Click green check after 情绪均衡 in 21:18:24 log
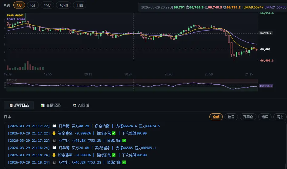The height and width of the screenshot is (169, 287). (124, 162)
